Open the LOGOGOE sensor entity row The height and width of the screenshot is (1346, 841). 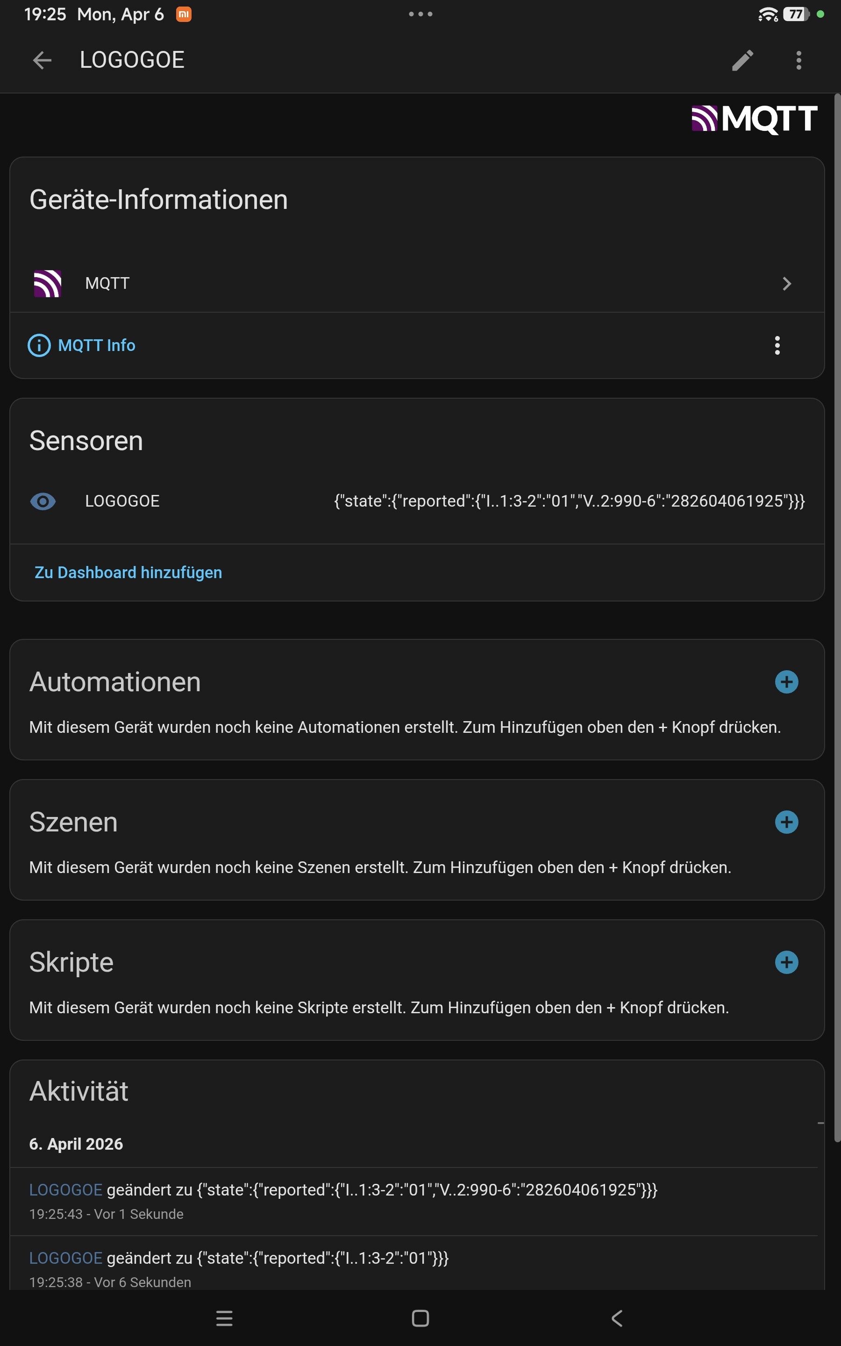click(122, 501)
